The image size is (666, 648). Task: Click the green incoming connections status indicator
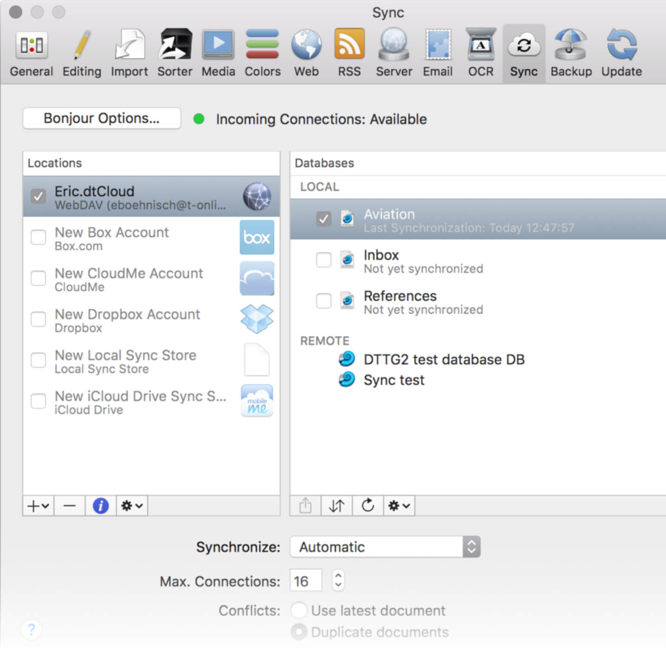coord(199,119)
